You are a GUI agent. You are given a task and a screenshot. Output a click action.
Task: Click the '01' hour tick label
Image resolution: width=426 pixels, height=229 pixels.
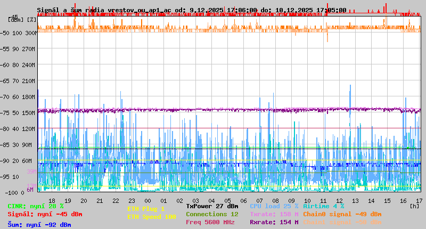[x=163, y=201]
